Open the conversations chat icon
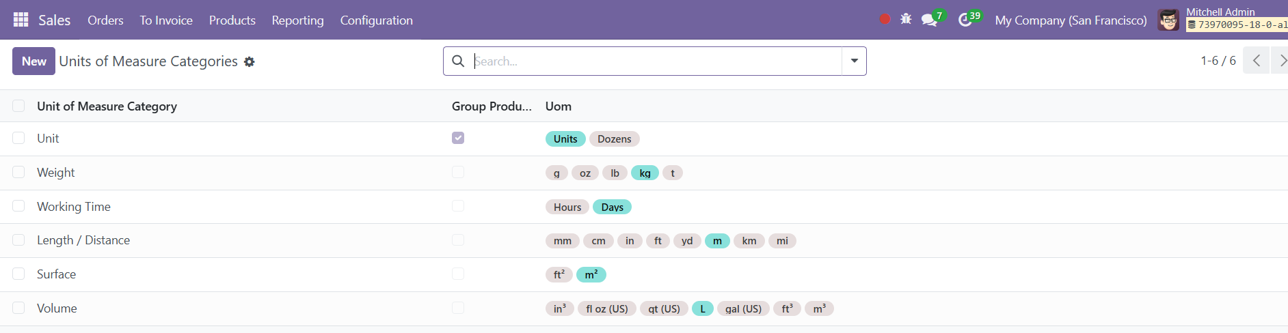 point(929,20)
